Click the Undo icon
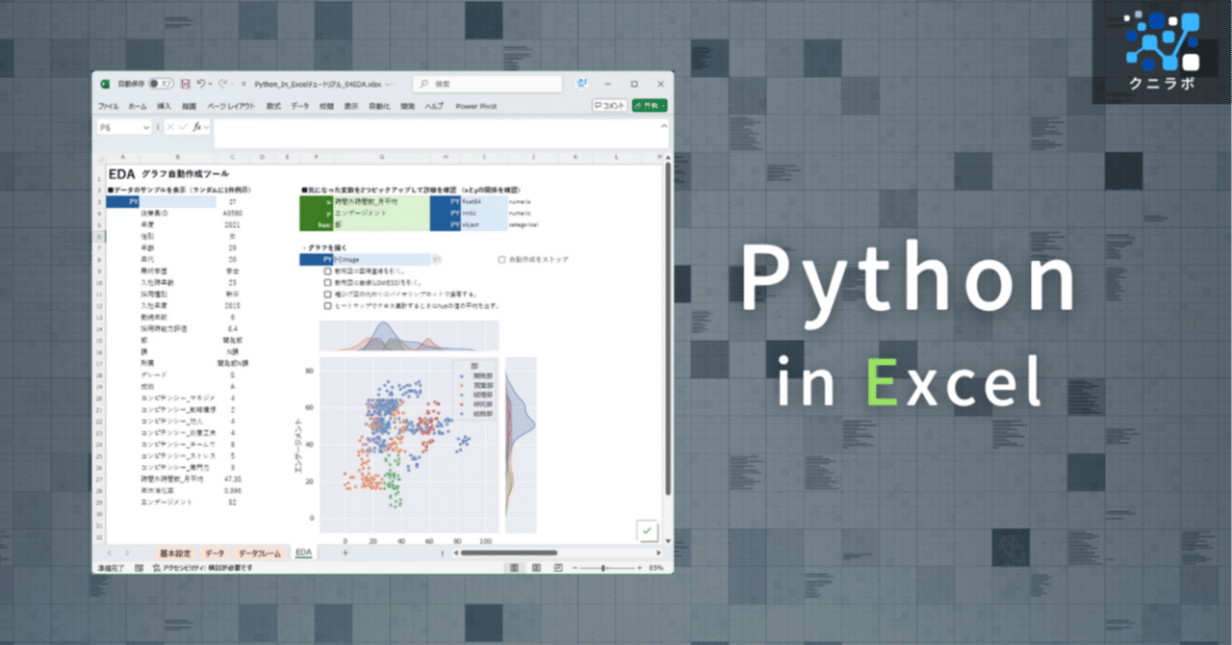 pyautogui.click(x=199, y=82)
